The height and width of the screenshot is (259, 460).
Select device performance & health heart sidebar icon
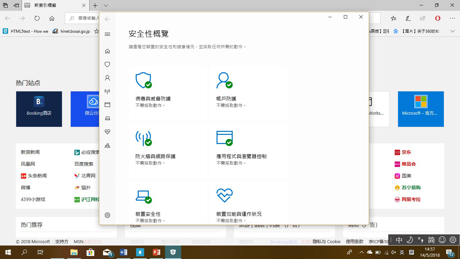click(107, 132)
